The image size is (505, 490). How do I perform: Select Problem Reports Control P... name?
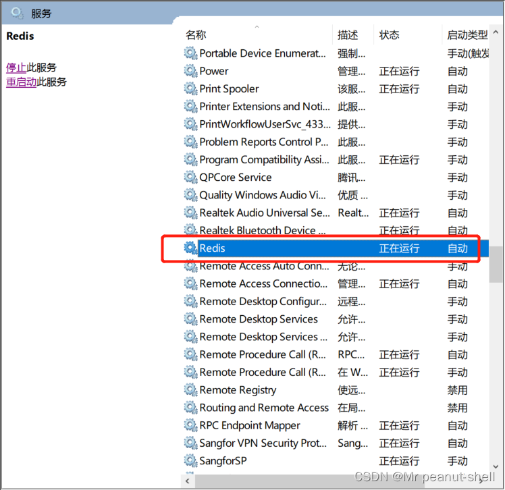pyautogui.click(x=264, y=142)
